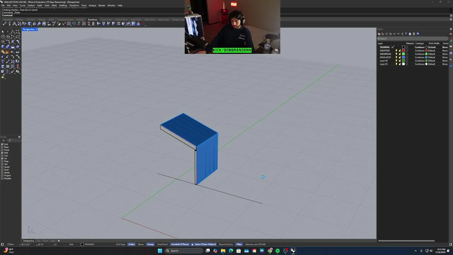This screenshot has width=453, height=255.
Task: Choose the Circle tool in left sidebar
Action: coord(3,36)
